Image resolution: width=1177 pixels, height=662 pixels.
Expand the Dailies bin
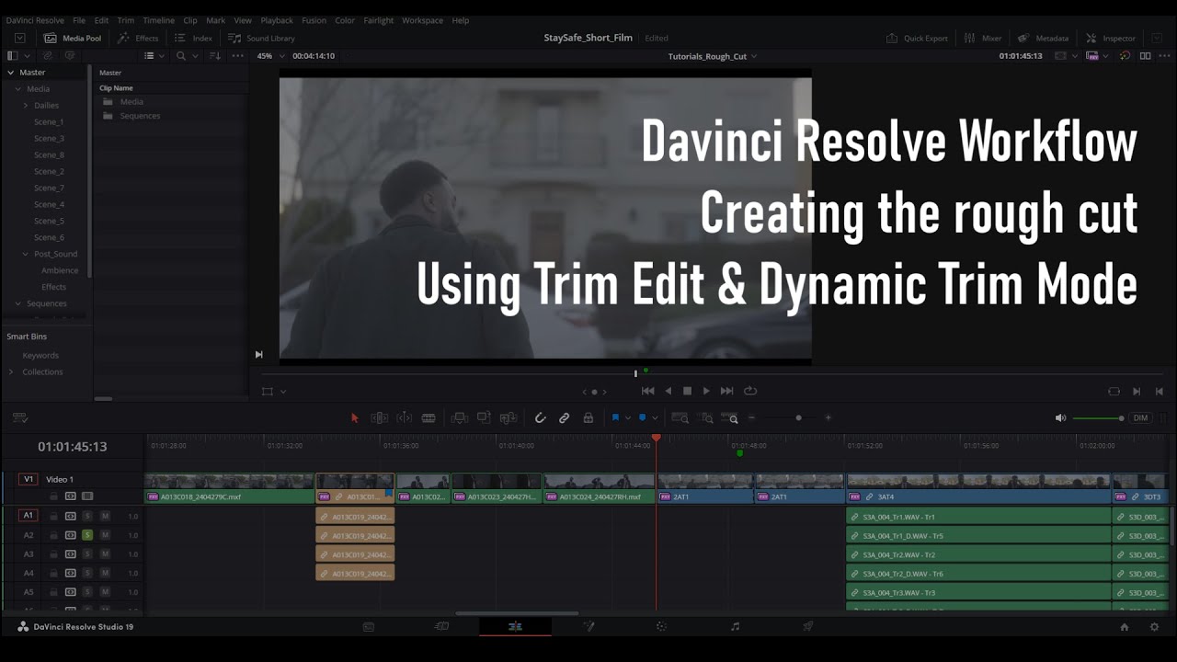tap(26, 106)
